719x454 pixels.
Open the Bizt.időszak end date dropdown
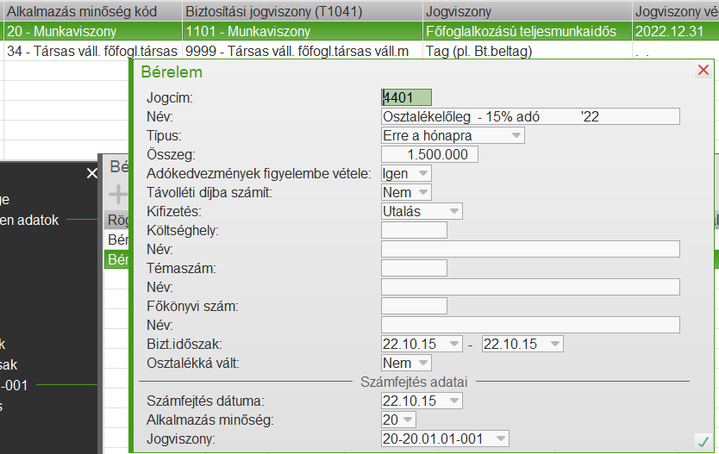[x=522, y=344]
